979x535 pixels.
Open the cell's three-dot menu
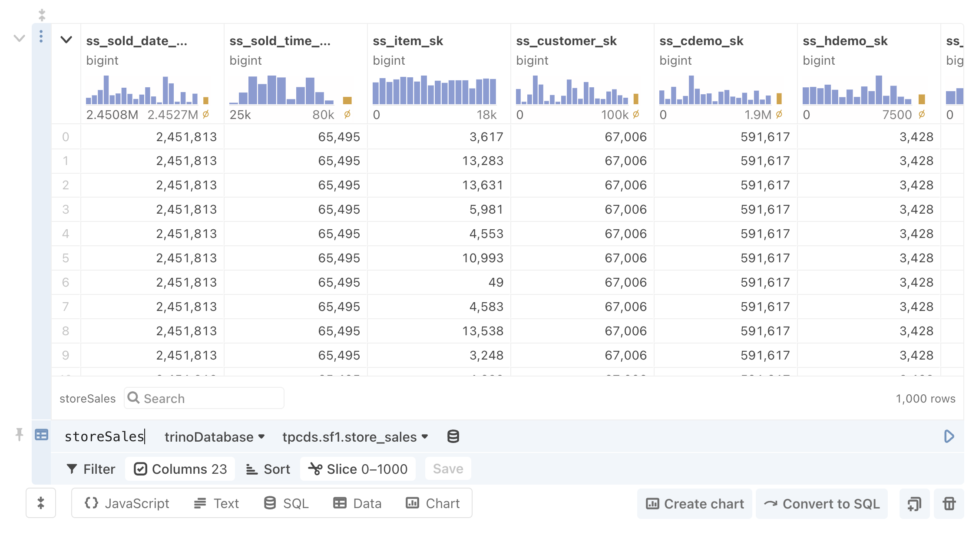pos(41,37)
